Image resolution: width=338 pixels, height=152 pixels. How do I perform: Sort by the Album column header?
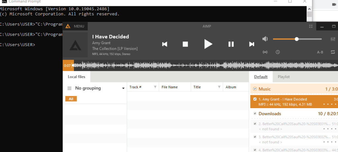tap(231, 87)
